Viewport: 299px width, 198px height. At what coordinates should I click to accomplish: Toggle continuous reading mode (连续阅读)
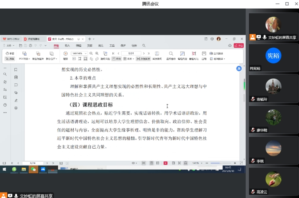click(x=143, y=59)
